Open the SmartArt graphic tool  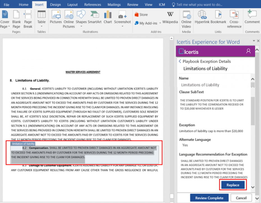94,17
